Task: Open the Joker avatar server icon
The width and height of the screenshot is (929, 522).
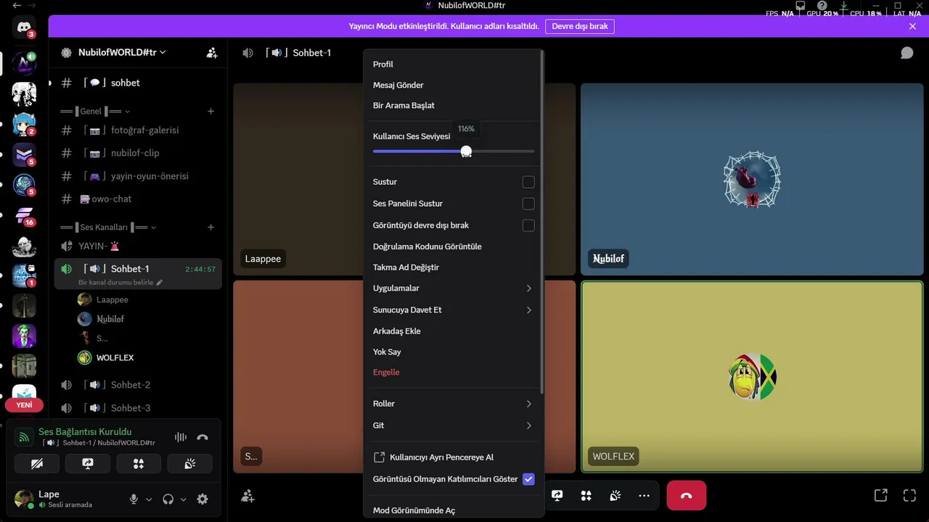Action: tap(24, 336)
